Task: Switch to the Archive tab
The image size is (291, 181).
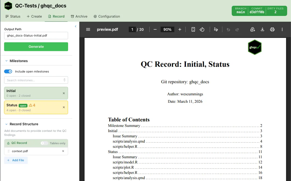Action: coord(79,16)
